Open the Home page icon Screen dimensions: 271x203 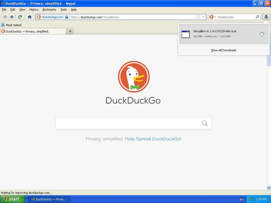click(30, 17)
